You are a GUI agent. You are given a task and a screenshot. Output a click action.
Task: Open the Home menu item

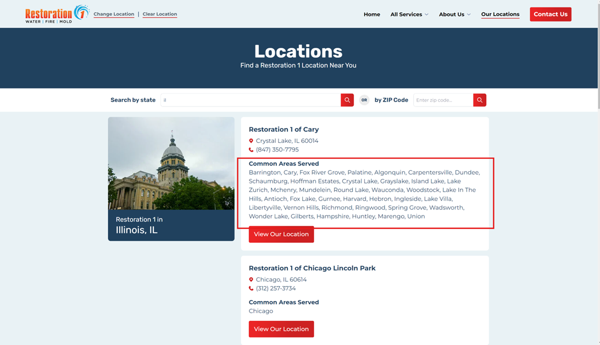pos(371,14)
